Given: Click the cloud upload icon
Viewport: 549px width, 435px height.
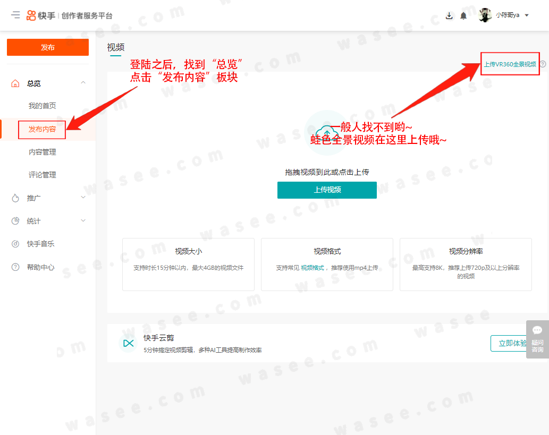Looking at the screenshot, I should pos(327,133).
